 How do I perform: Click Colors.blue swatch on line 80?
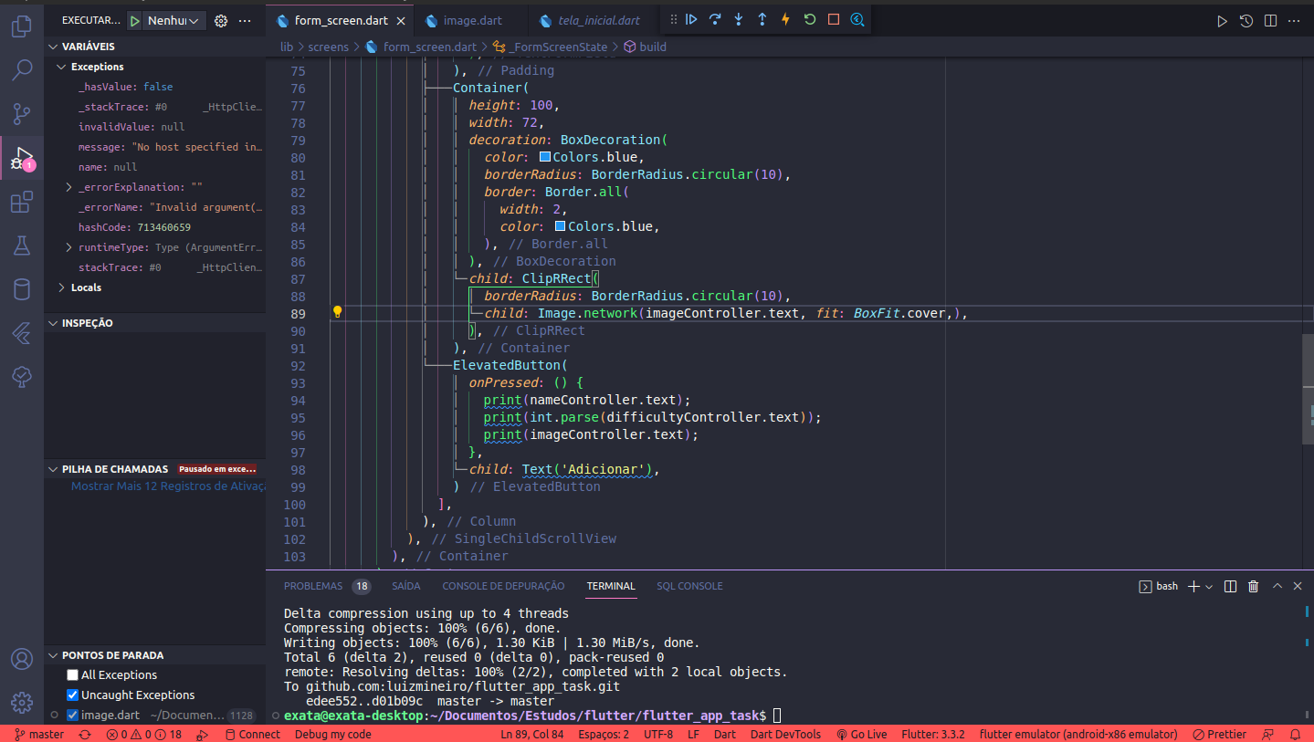pyautogui.click(x=545, y=157)
